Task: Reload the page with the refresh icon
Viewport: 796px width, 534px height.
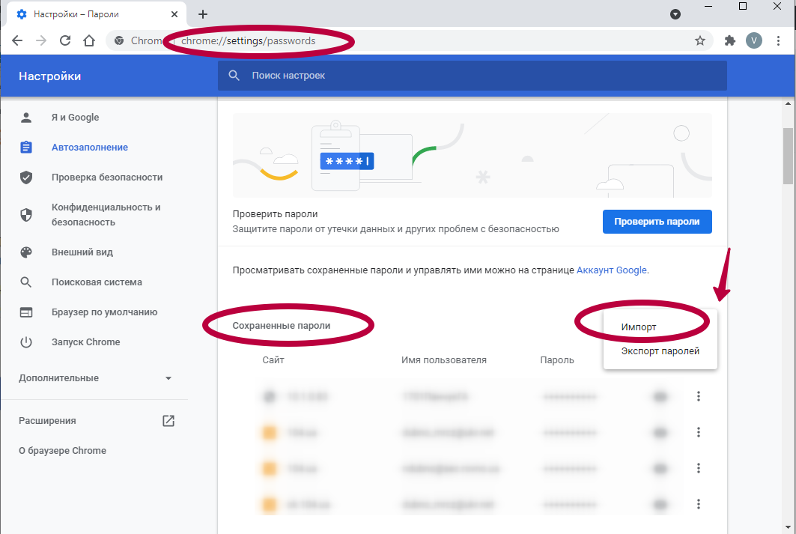Action: (65, 40)
